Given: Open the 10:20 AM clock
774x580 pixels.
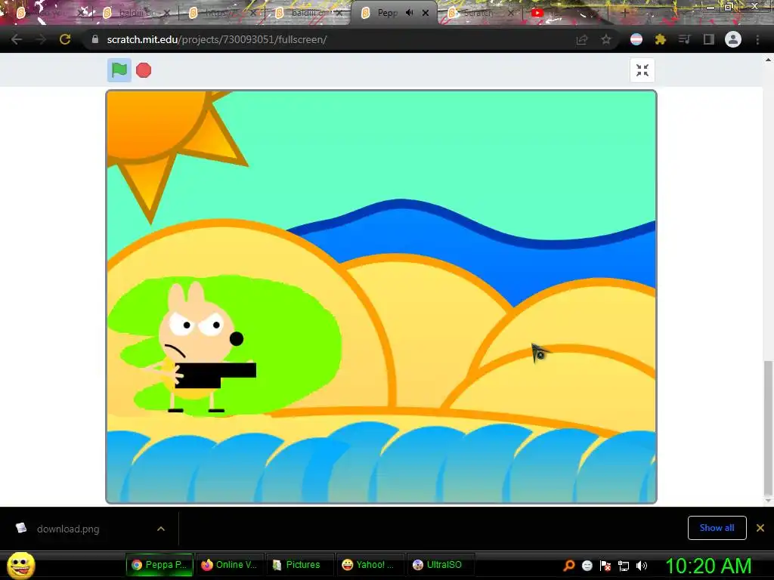Looking at the screenshot, I should [708, 566].
